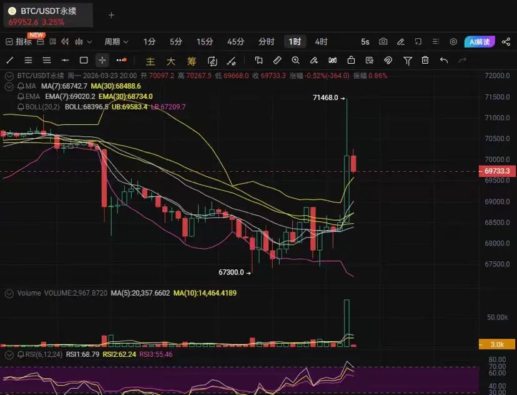Switch to the 1分 timeframe
Viewport: 517px width, 395px height.
tap(149, 42)
